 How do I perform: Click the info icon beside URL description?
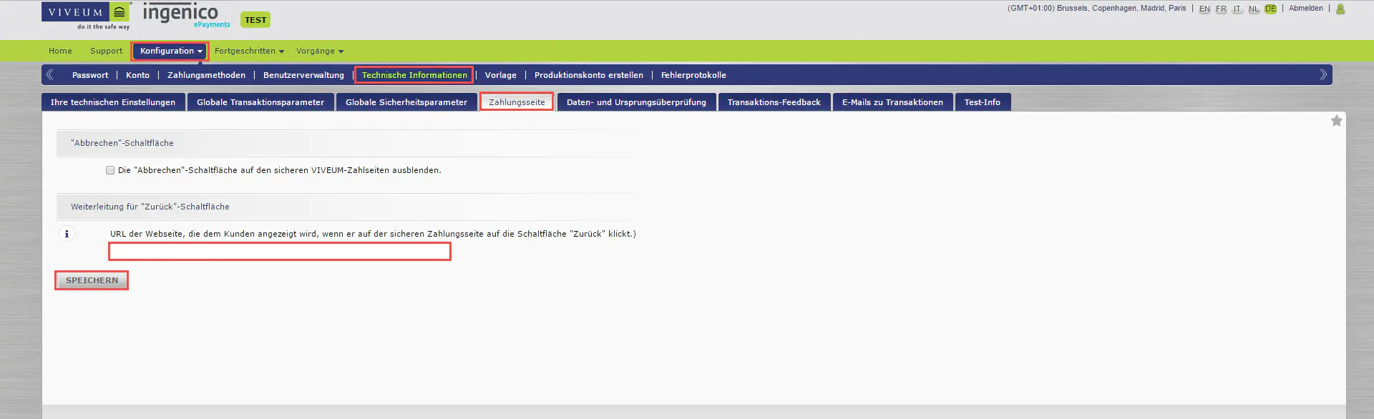(x=67, y=234)
